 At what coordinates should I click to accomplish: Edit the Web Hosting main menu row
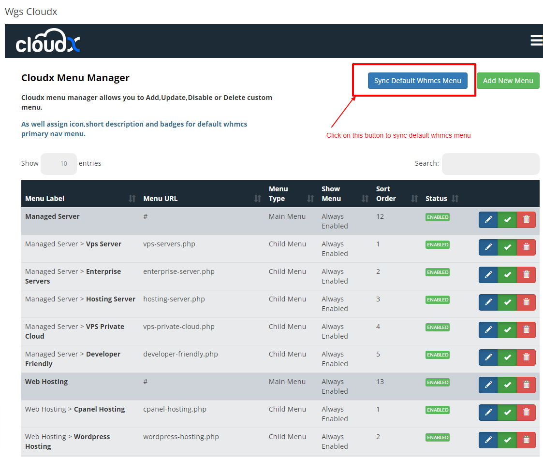click(x=488, y=385)
